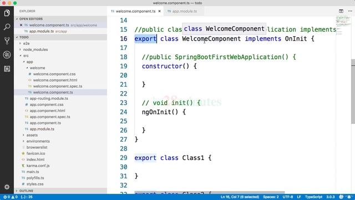This screenshot has height=200, width=355.
Task: Open app.component.spec.ts file
Action: coord(50,117)
